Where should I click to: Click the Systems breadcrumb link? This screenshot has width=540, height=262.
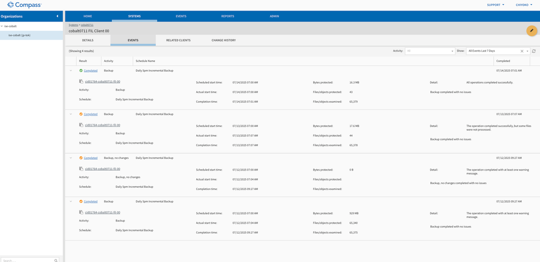point(73,25)
